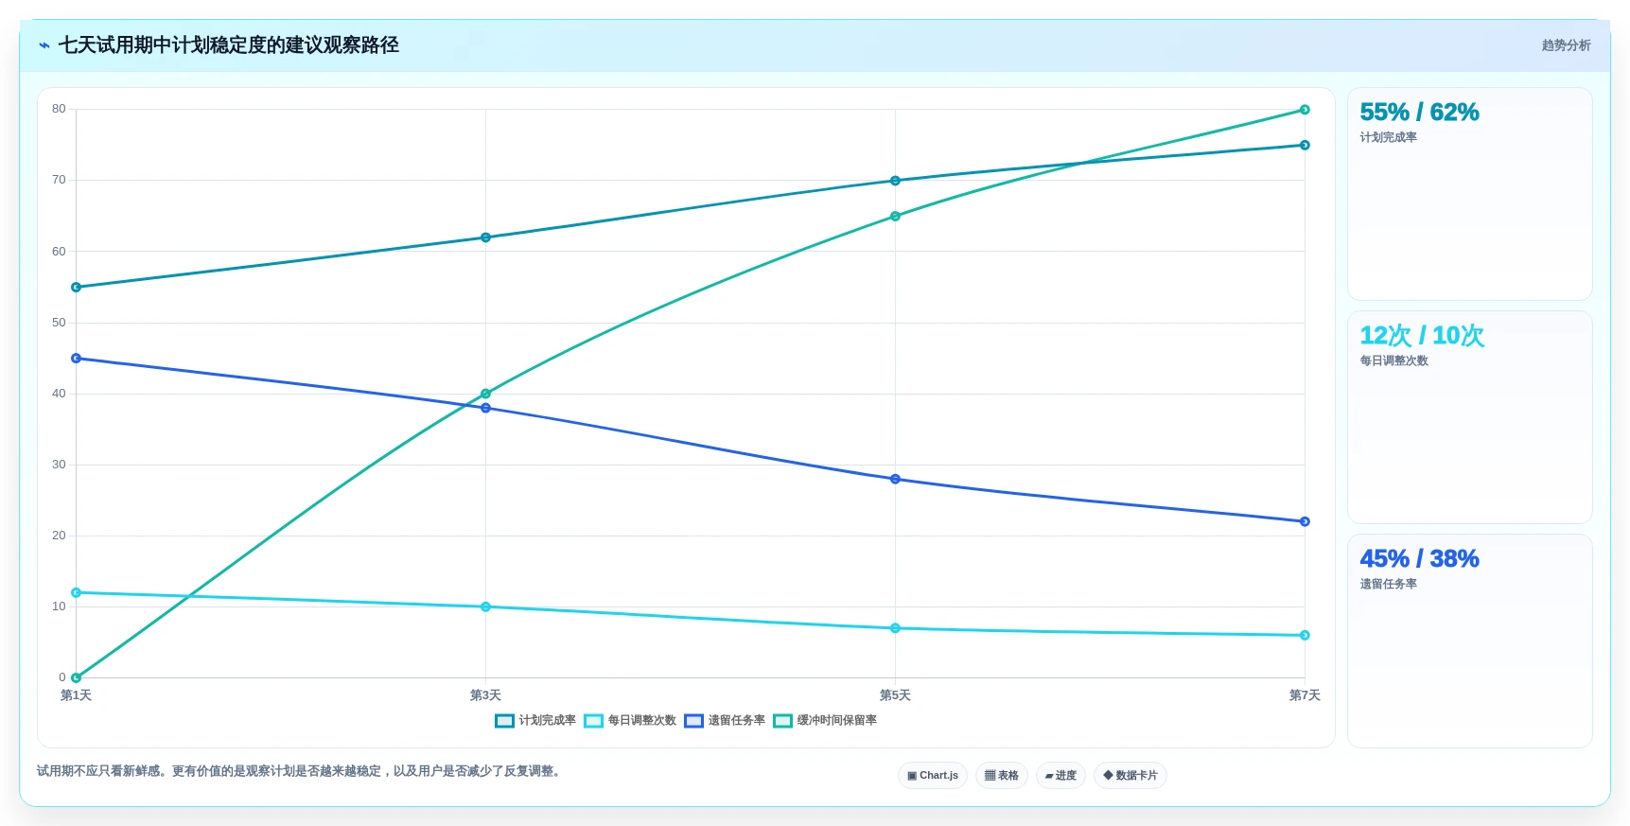Click 每日调整次数 data point at 第7天 (6)

(x=1305, y=636)
